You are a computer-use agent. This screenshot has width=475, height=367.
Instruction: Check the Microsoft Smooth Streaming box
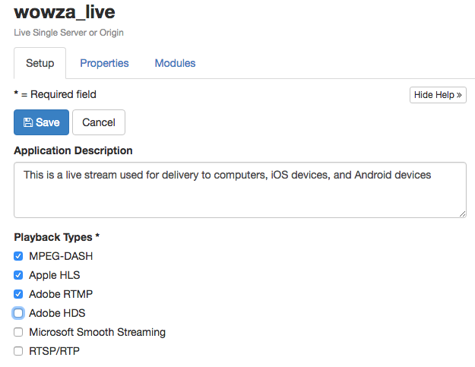pyautogui.click(x=18, y=332)
